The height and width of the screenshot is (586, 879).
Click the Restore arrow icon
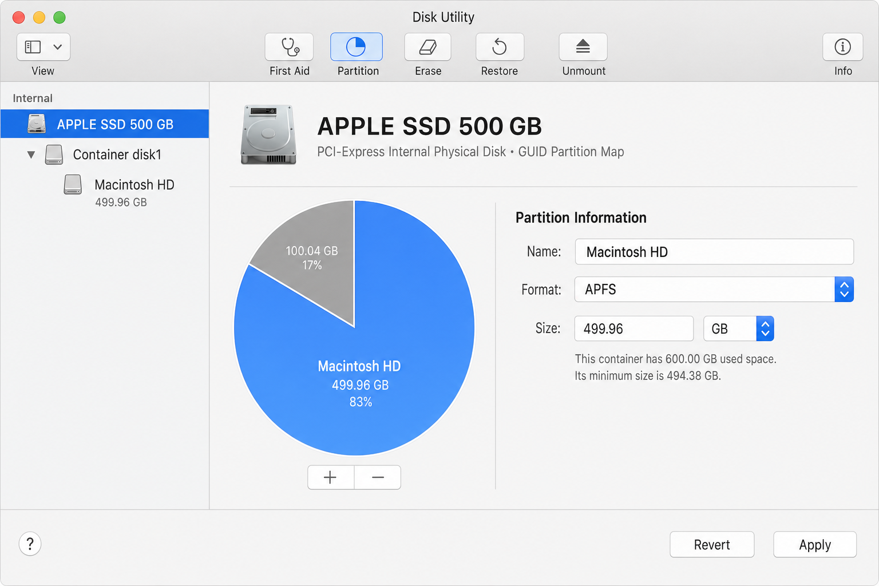500,47
